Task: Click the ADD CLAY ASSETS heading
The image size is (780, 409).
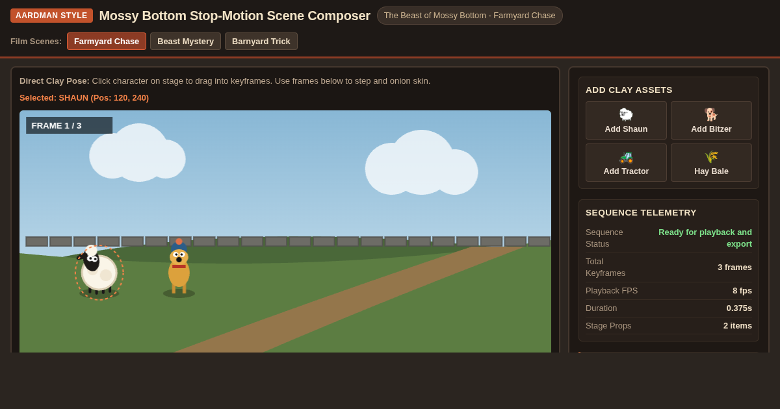Action: 629,90
